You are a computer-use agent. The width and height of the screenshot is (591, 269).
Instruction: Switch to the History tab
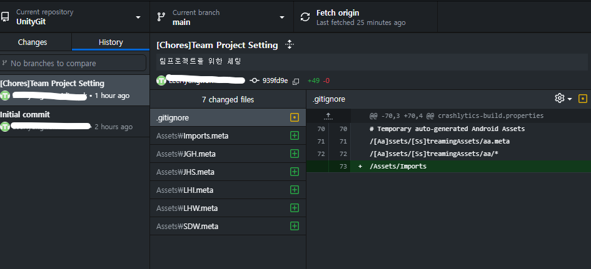(x=111, y=42)
